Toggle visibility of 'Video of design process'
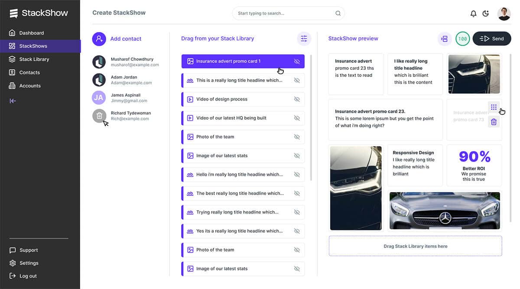This screenshot has height=289, width=520. coord(297,99)
